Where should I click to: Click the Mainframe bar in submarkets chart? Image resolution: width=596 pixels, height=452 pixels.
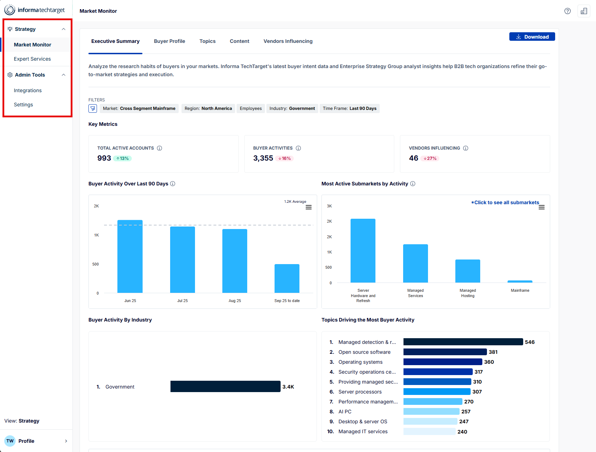pyautogui.click(x=520, y=281)
